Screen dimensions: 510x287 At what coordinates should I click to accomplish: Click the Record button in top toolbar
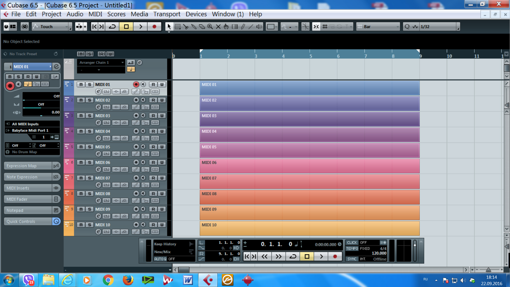(154, 27)
